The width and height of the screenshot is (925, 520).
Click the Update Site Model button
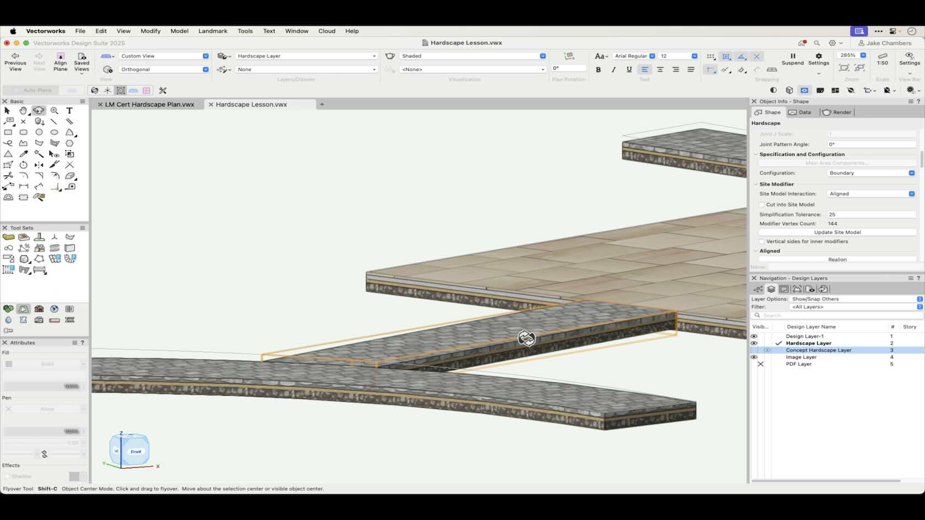pos(837,232)
